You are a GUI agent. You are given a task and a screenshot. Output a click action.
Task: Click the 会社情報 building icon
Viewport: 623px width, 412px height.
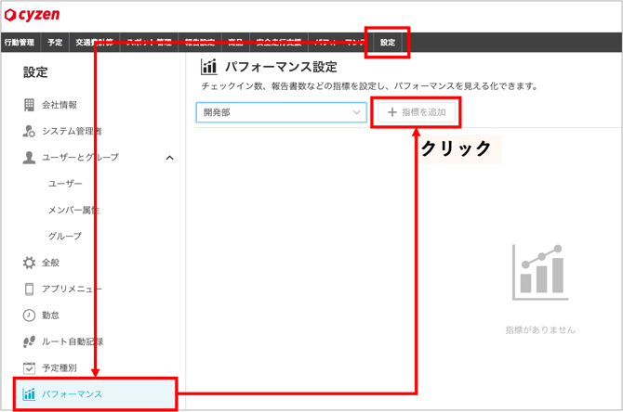pos(29,105)
